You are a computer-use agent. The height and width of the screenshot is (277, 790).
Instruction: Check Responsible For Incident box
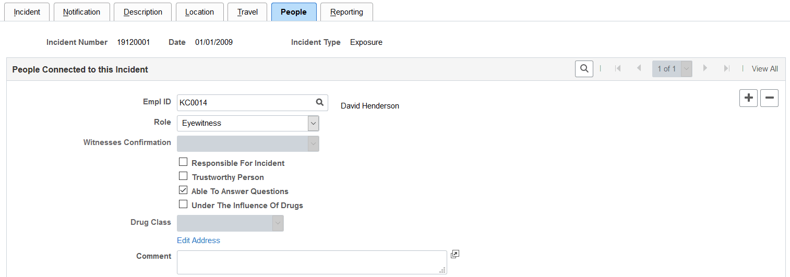coord(183,162)
